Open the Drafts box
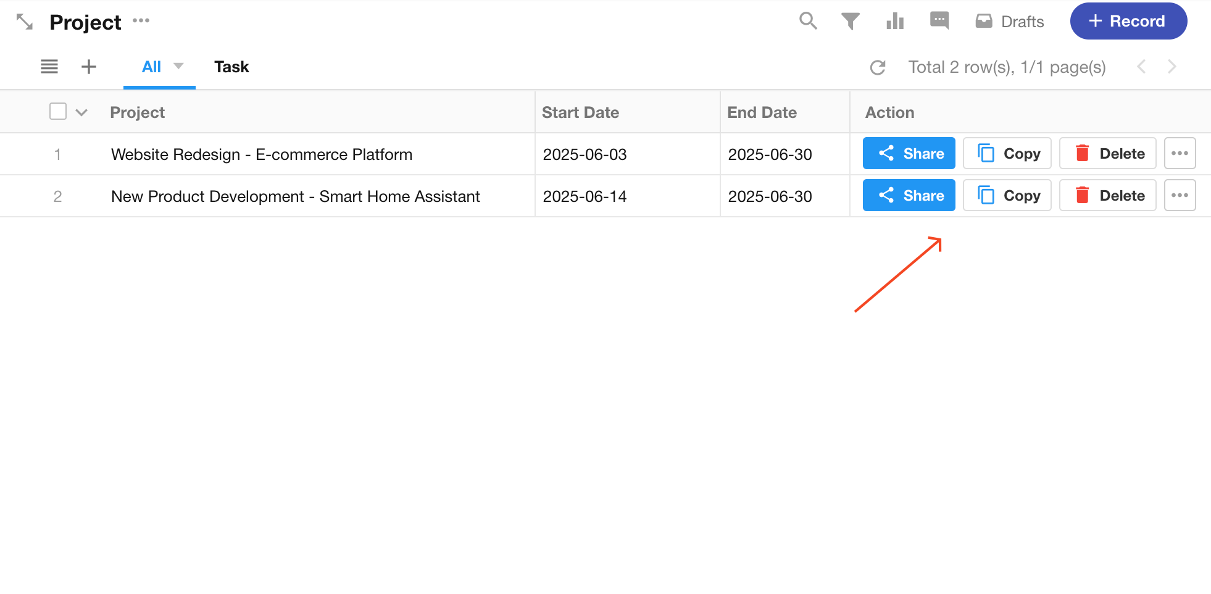 (x=1010, y=22)
